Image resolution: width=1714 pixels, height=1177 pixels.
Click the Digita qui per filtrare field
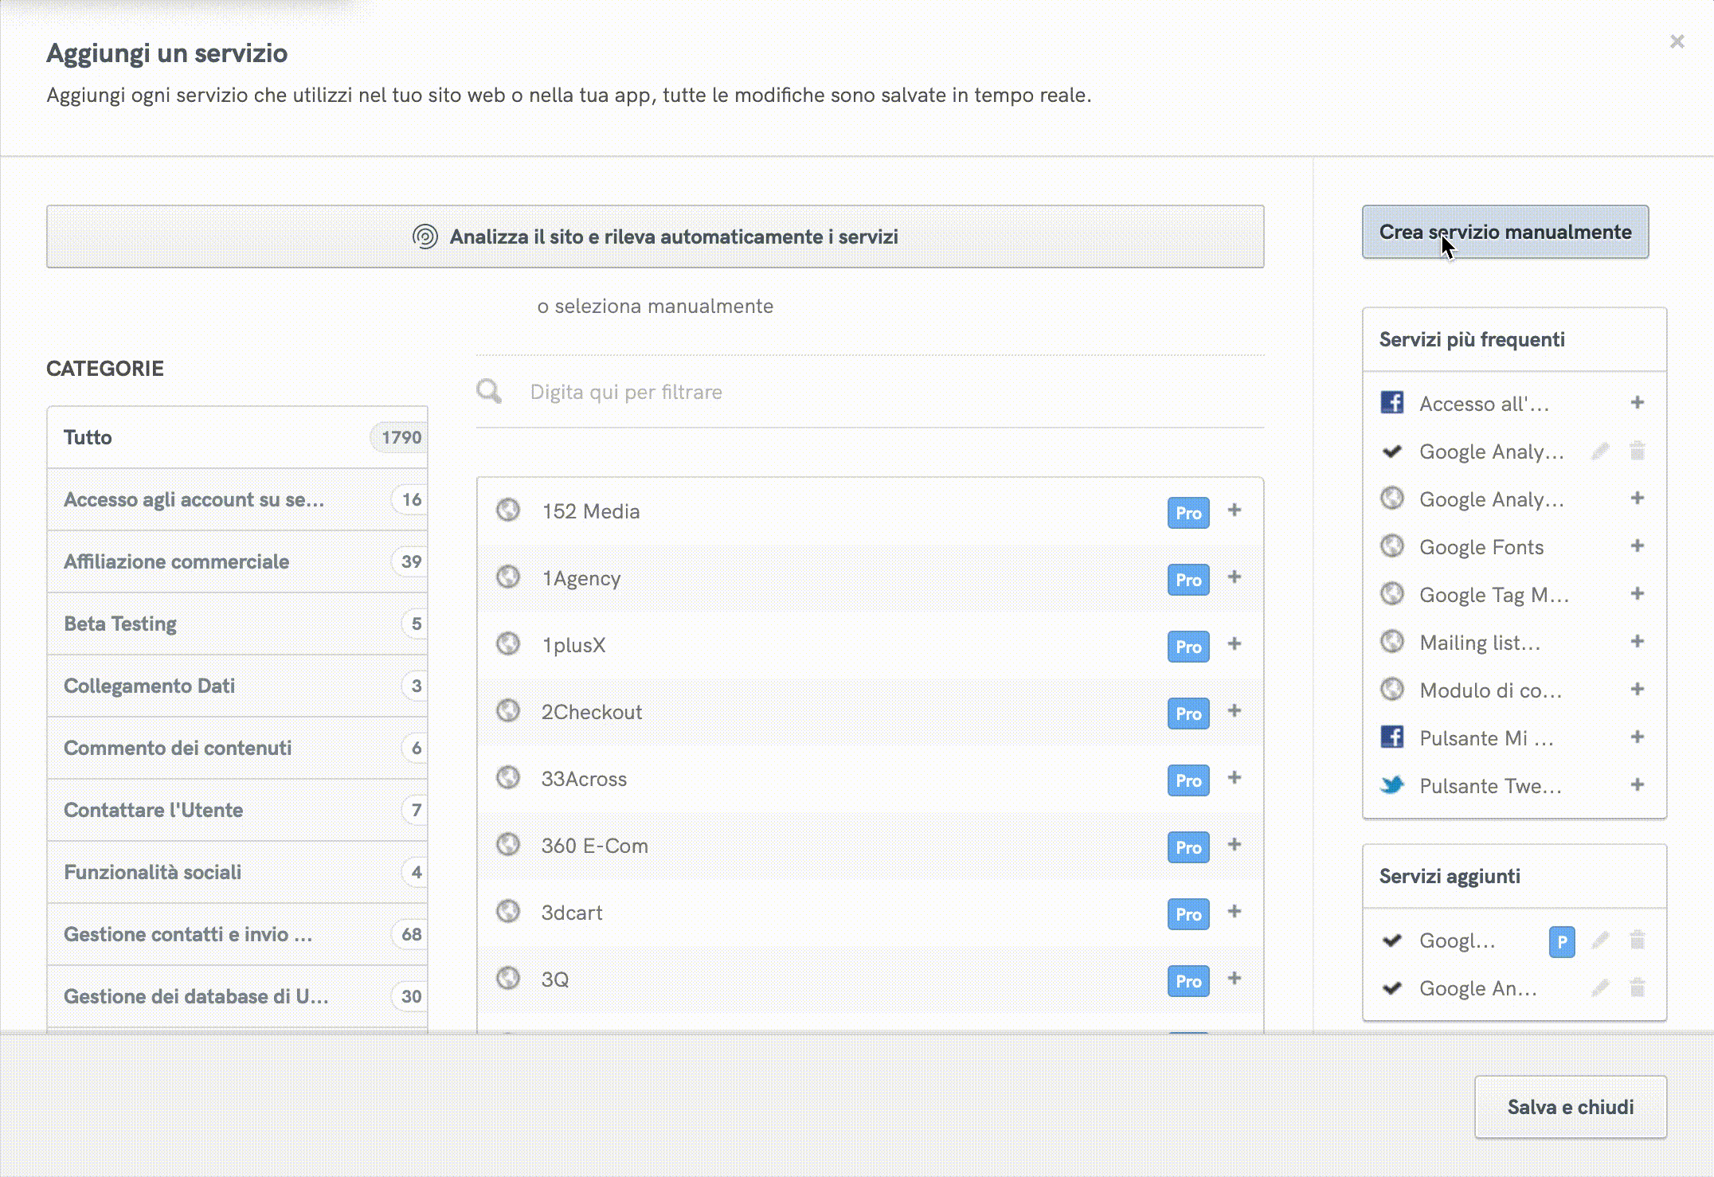click(717, 391)
